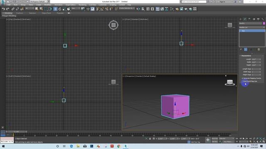
Task: Toggle the Ribbon display button
Action: point(158,9)
